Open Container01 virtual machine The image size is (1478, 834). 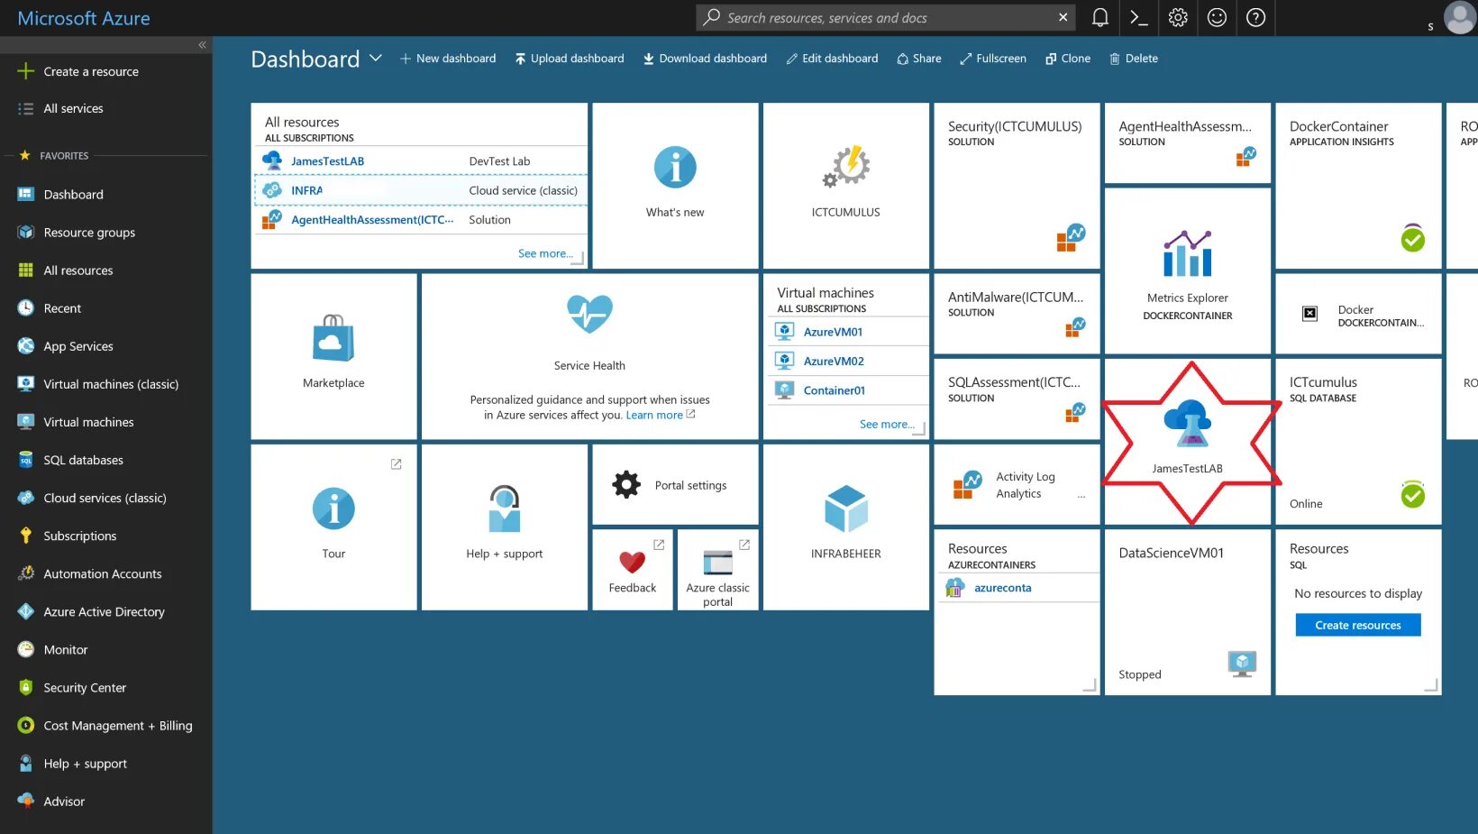coord(835,390)
